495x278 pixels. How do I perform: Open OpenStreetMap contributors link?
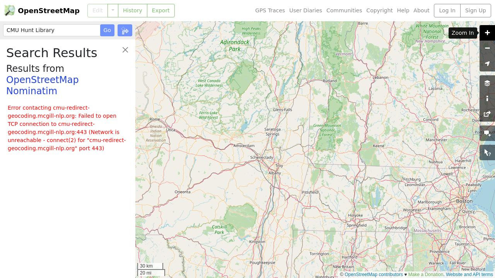pos(374,275)
